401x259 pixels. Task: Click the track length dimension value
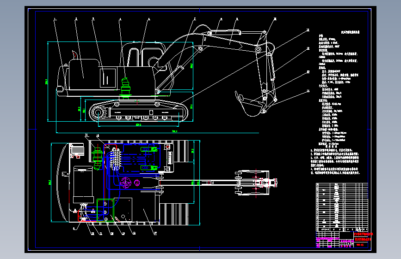138,124
